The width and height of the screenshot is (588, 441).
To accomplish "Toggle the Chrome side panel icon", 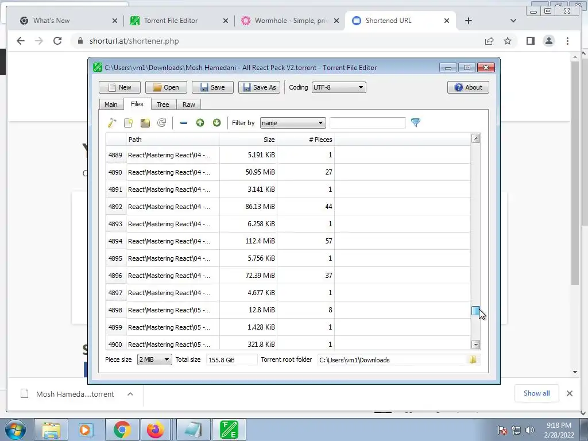I will click(x=530, y=41).
